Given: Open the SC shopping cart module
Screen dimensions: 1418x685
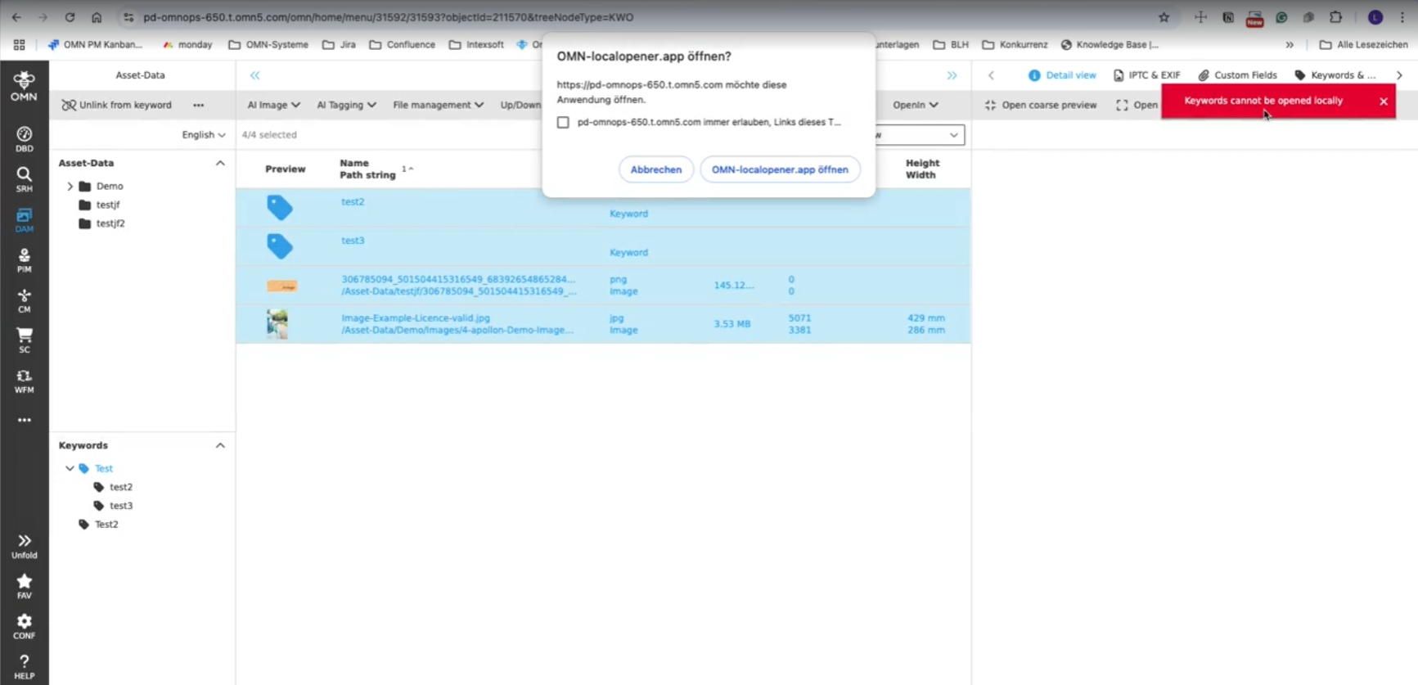Looking at the screenshot, I should (x=25, y=340).
